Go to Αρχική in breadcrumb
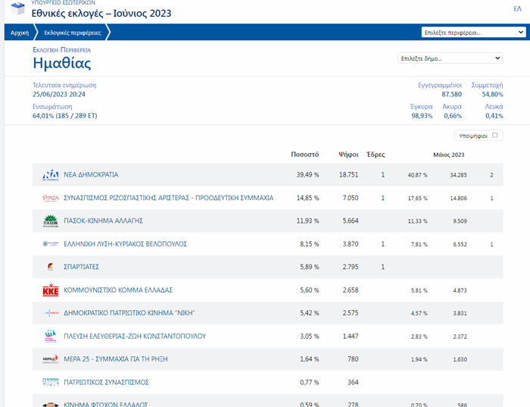The width and height of the screenshot is (530, 407). [20, 33]
